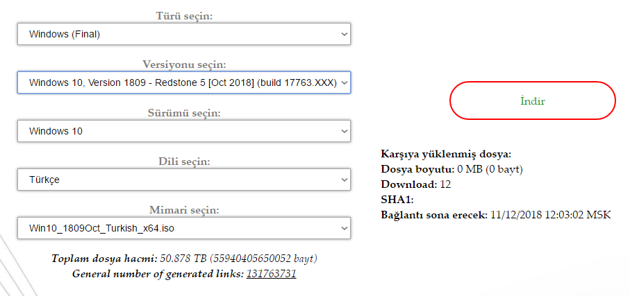Select the 'SHA1:' label text
This screenshot has width=630, height=296.
pyautogui.click(x=397, y=200)
